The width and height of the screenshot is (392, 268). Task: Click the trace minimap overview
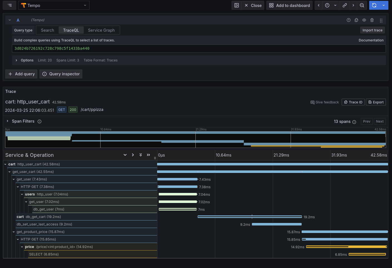[195, 140]
